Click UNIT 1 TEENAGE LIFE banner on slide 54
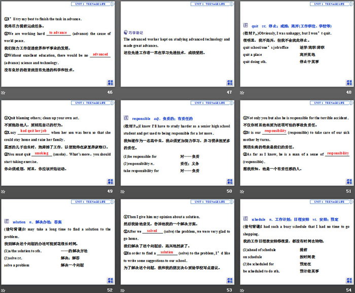 coord(332,202)
